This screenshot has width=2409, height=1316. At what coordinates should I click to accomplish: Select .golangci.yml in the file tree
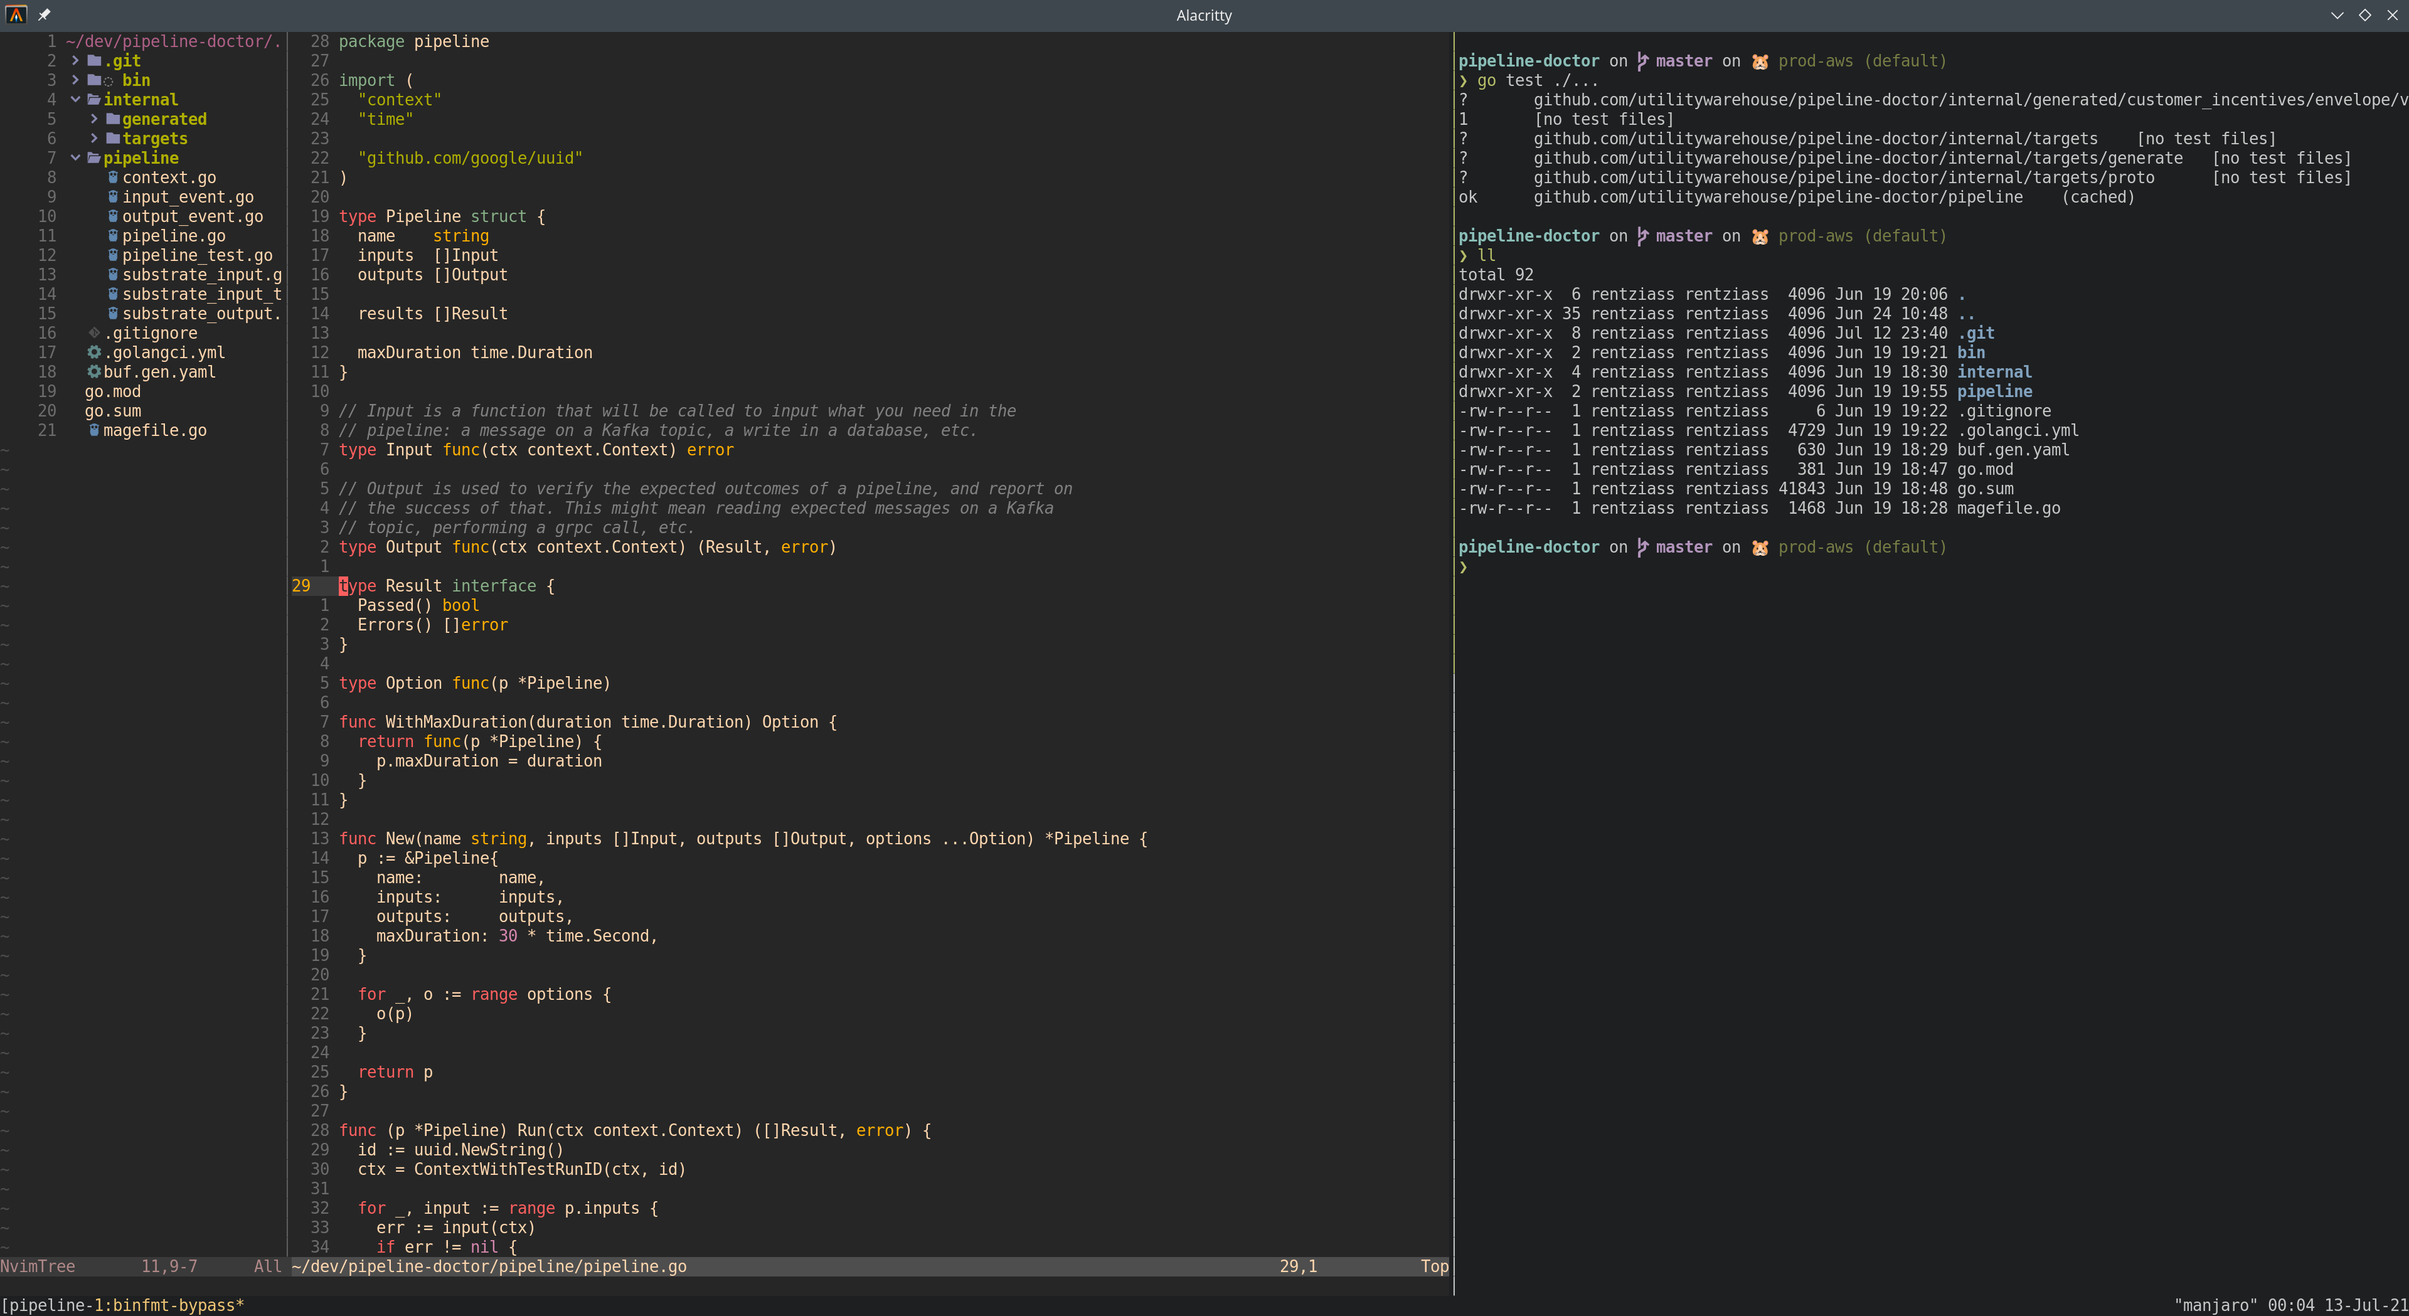click(164, 353)
